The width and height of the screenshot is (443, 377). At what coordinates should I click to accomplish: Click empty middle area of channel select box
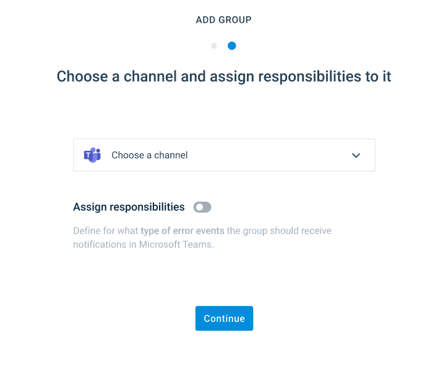(266, 155)
